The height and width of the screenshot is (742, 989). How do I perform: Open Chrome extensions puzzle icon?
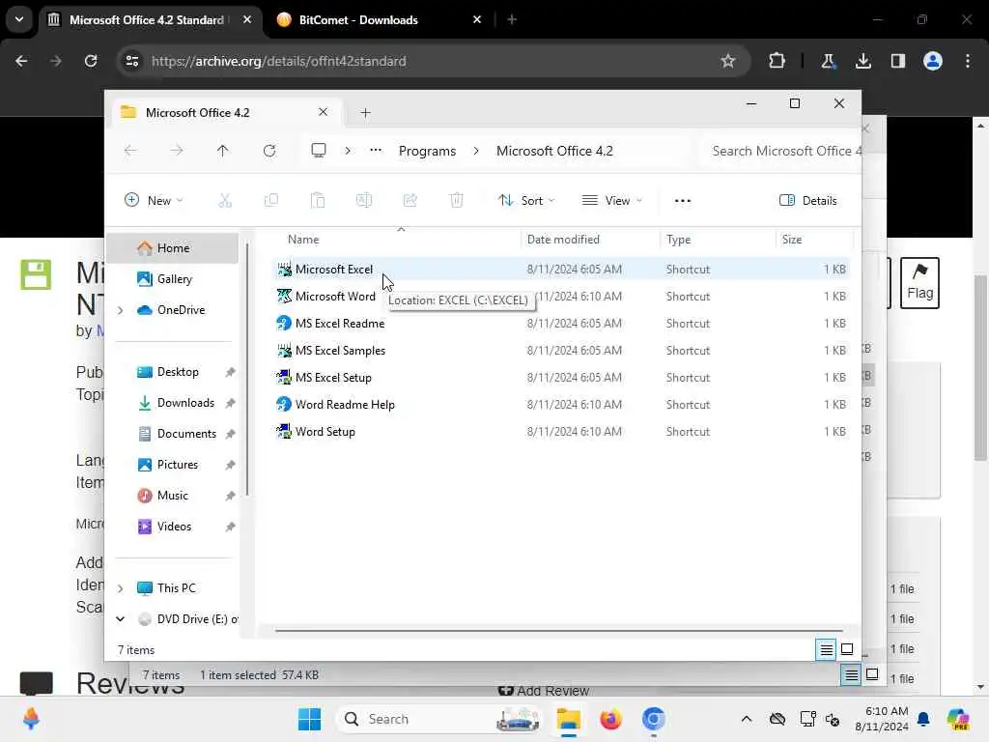777,61
